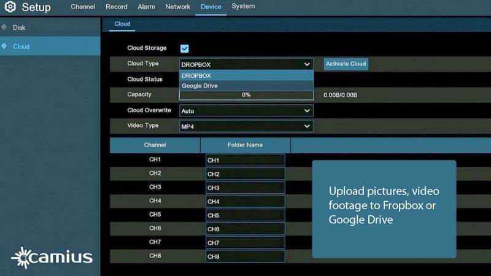Click the CH5 folder name field

[x=245, y=215]
